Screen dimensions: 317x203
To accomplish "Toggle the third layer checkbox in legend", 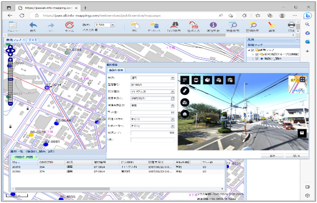I will click(x=256, y=59).
